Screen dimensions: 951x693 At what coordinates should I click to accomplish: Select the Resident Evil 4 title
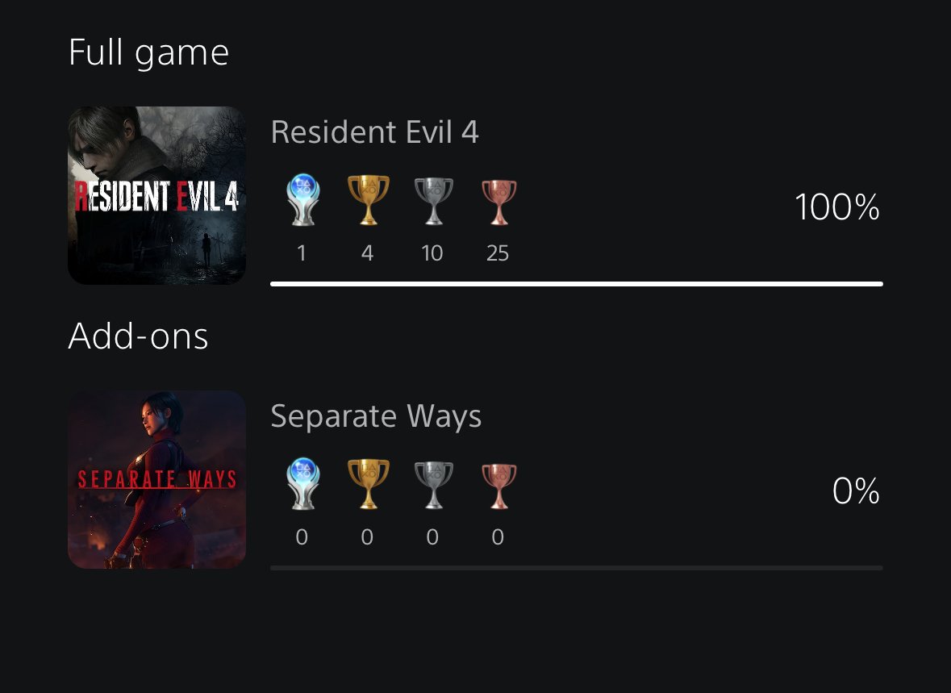tap(374, 132)
